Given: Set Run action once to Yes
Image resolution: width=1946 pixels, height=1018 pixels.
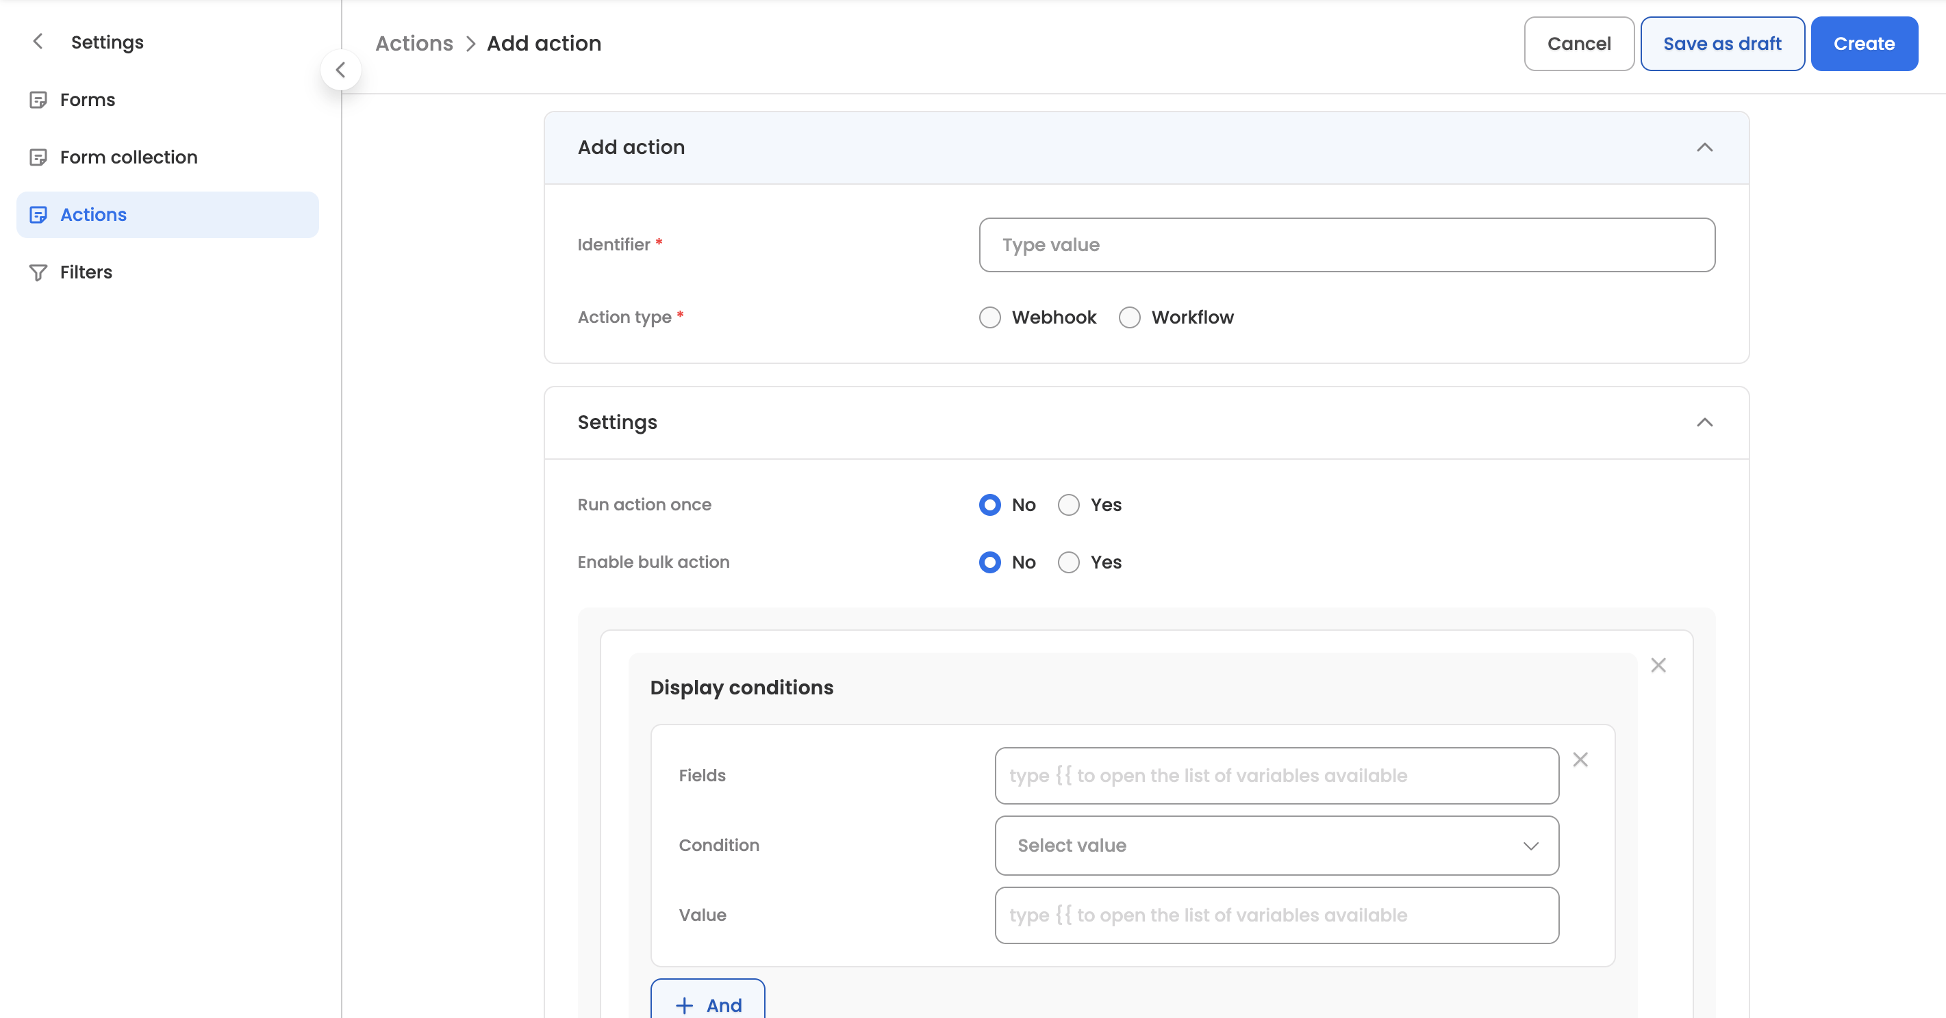Looking at the screenshot, I should [x=1068, y=505].
